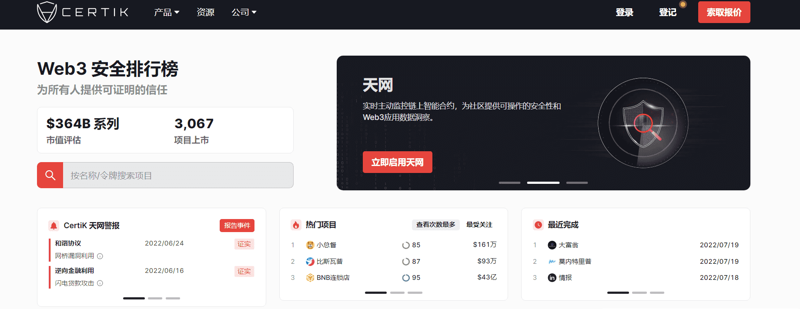Select third page dot in 天网警报 card
Screen dimensions: 800x309
[x=173, y=298]
